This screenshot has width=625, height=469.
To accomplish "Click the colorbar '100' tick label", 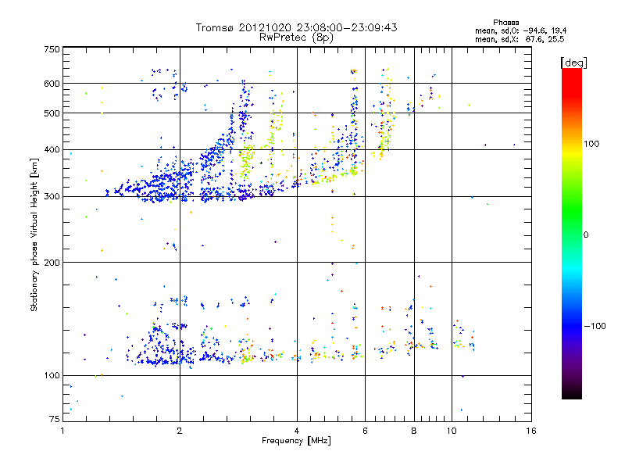I will coord(591,144).
